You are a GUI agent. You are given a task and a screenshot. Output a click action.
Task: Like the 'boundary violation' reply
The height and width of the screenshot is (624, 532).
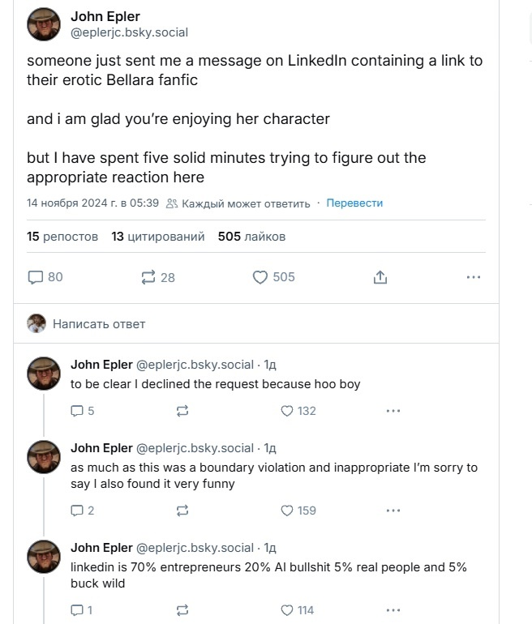(x=286, y=511)
